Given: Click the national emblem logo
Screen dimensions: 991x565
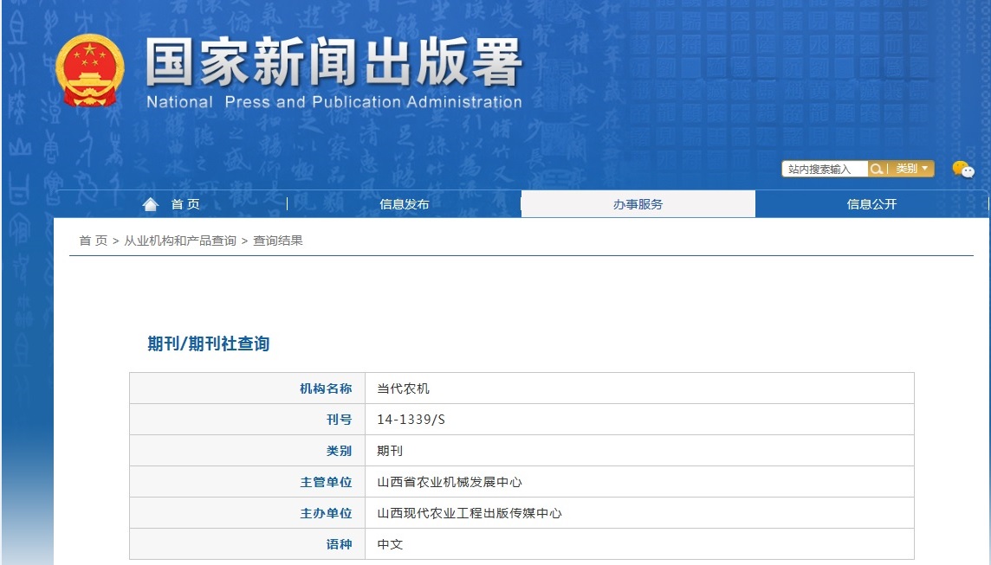Looking at the screenshot, I should coord(90,69).
